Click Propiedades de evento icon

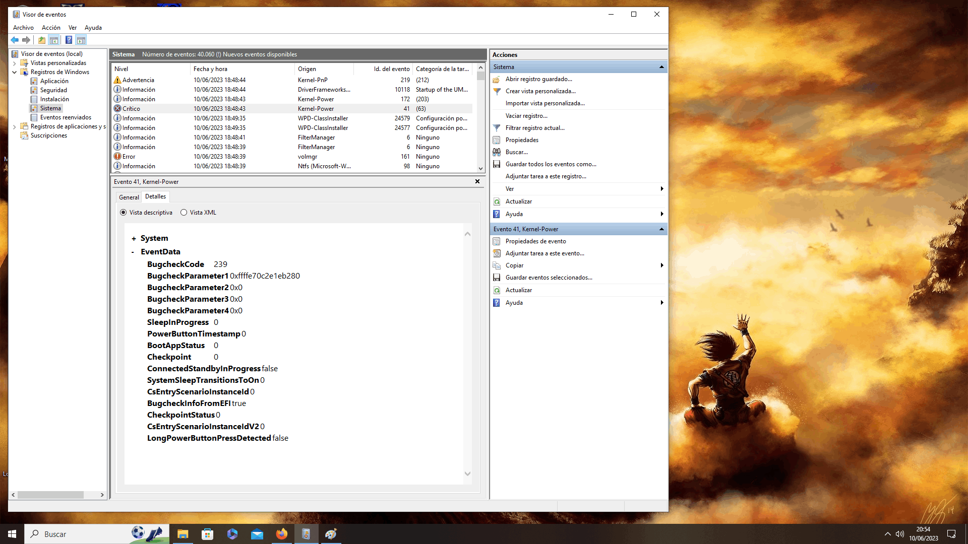497,242
